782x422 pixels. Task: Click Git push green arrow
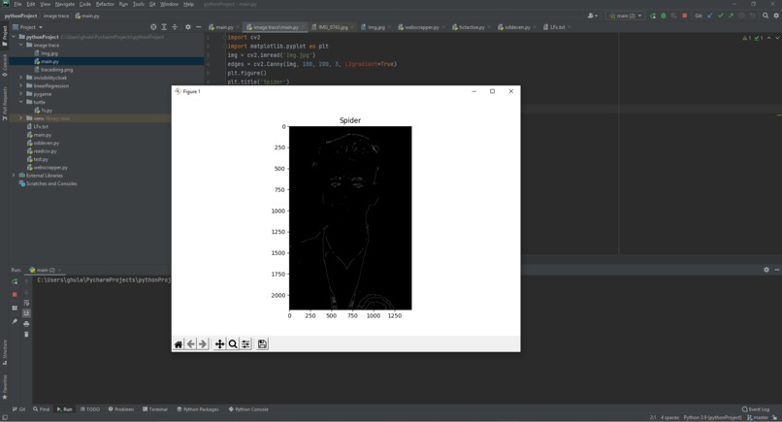[731, 16]
